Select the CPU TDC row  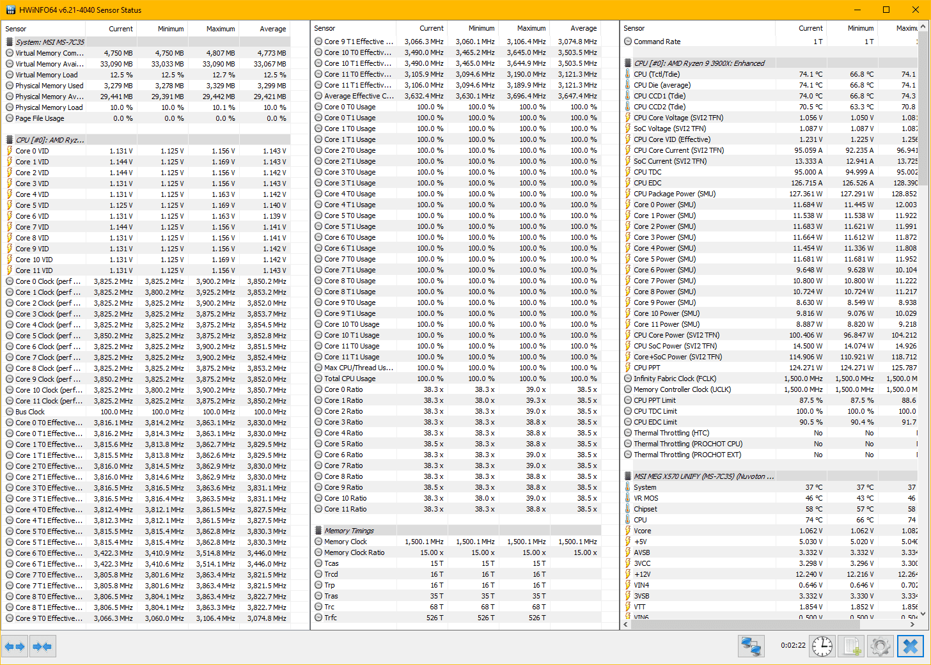coord(770,172)
